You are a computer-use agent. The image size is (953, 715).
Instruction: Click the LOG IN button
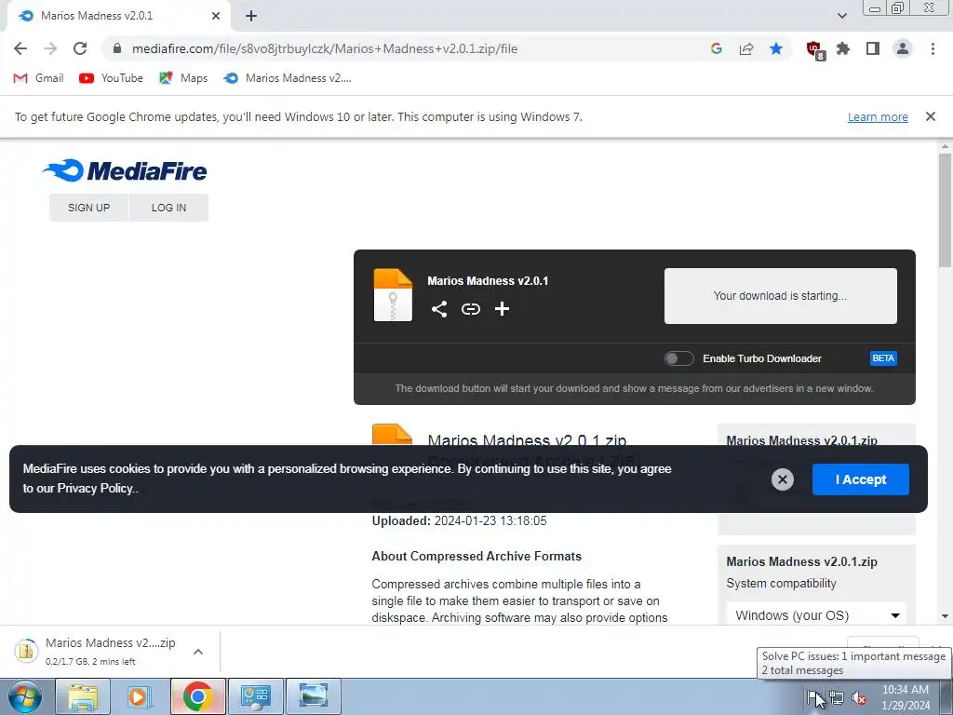tap(169, 208)
